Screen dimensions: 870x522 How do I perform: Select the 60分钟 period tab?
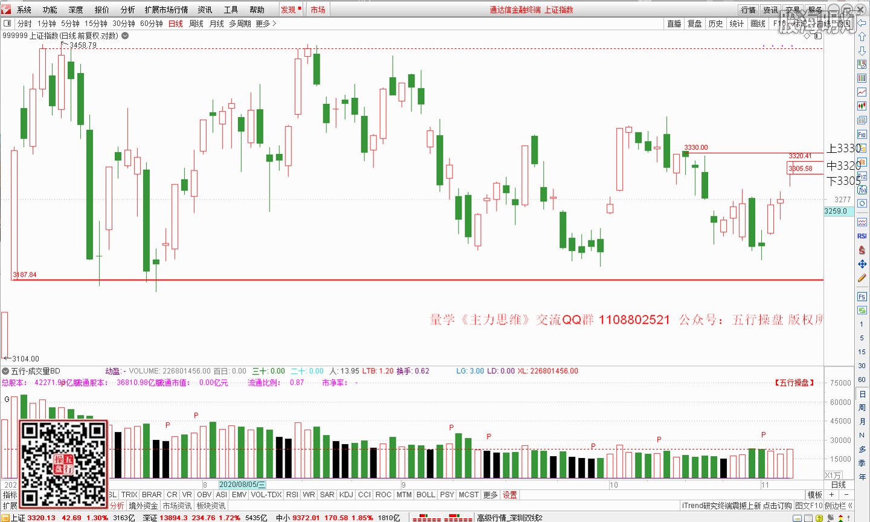click(152, 24)
